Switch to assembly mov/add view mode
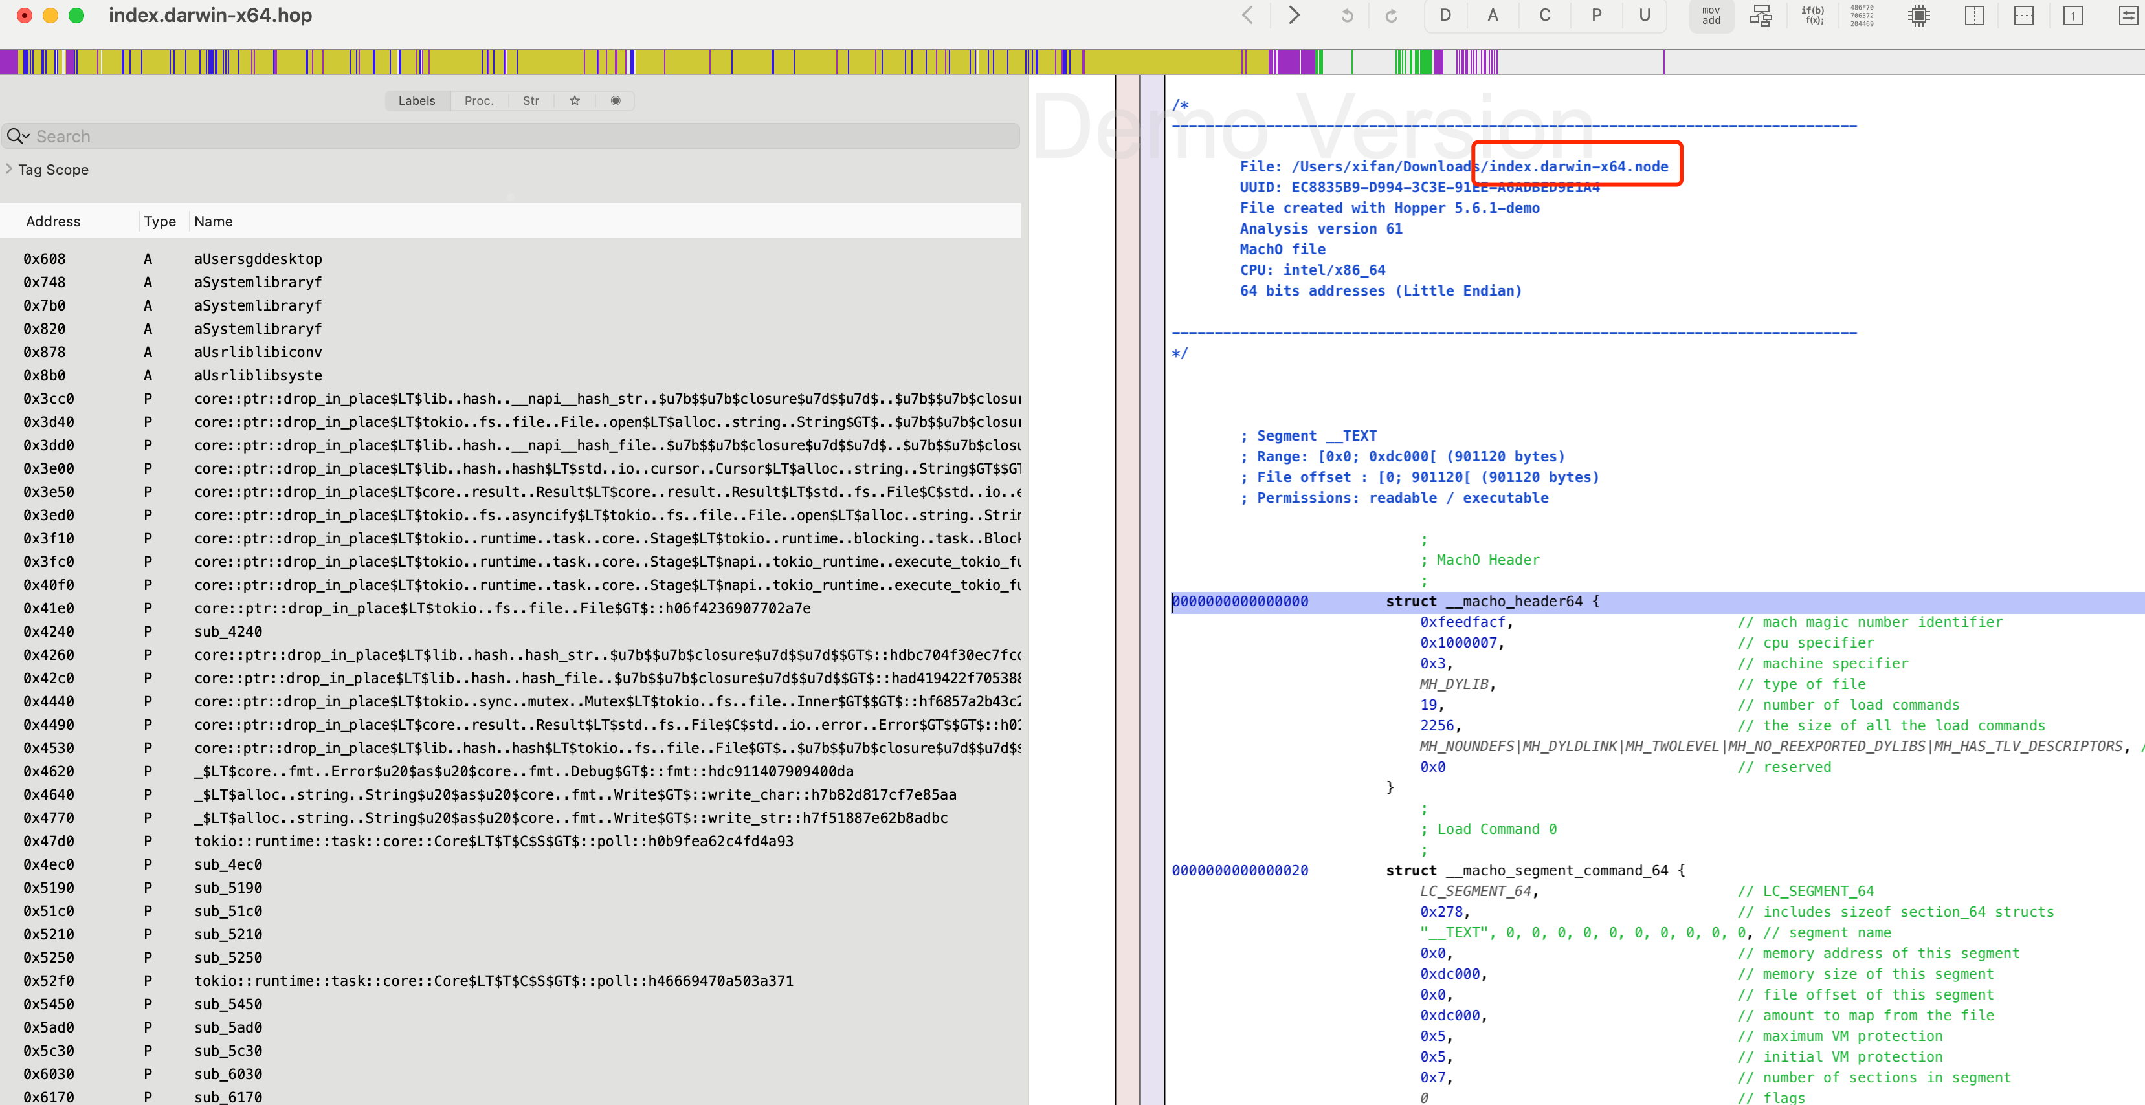Image resolution: width=2145 pixels, height=1105 pixels. (1710, 16)
